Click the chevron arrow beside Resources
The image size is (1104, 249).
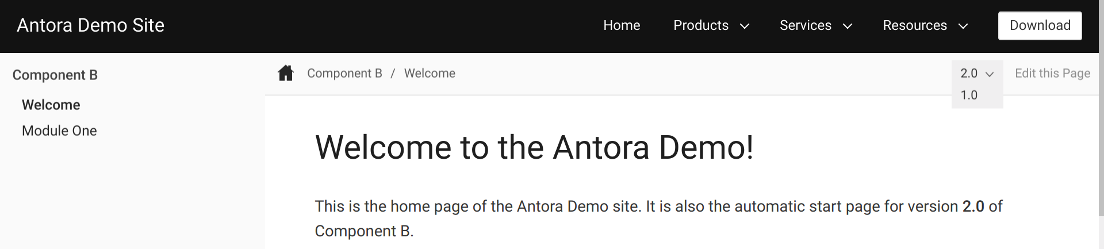coord(963,26)
